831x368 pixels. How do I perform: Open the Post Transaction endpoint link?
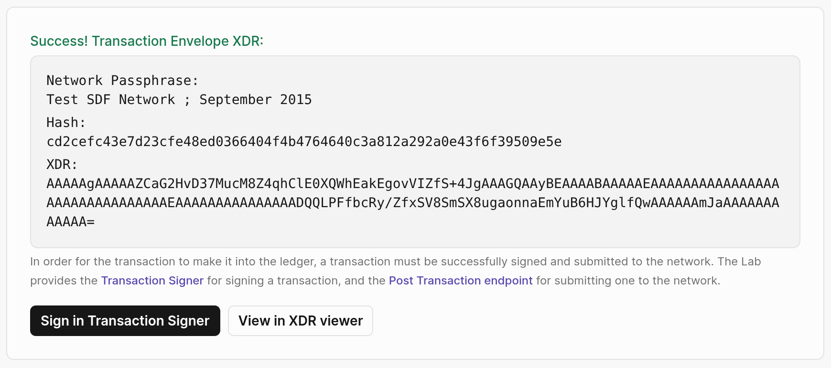point(460,281)
